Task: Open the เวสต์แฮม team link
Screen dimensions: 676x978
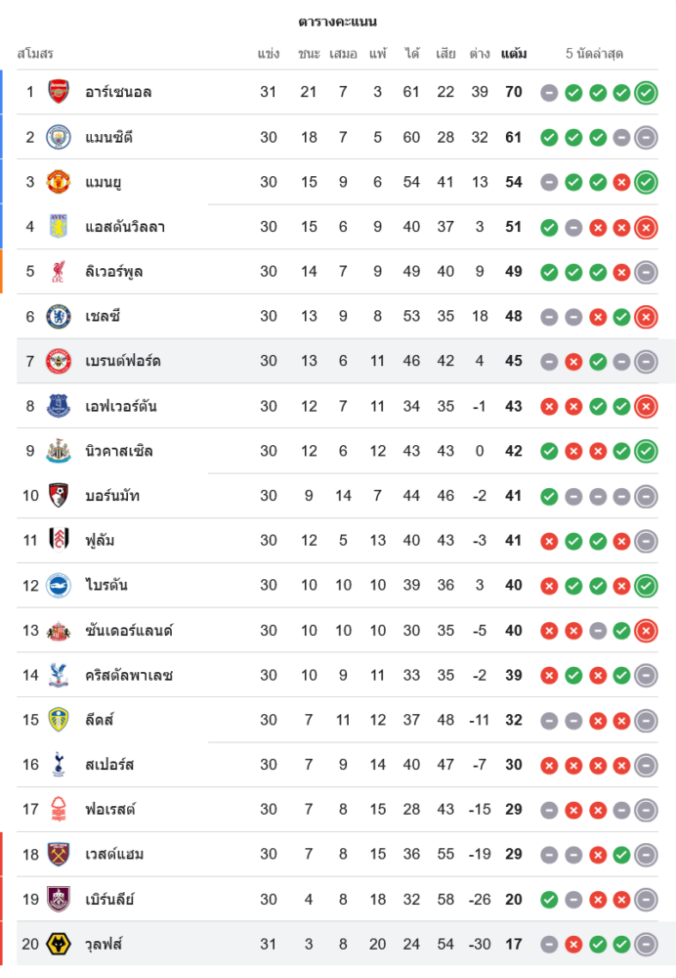Action: (114, 854)
